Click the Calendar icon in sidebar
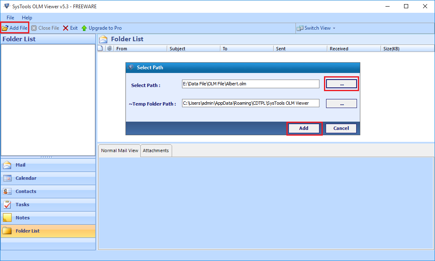This screenshot has width=435, height=261. 7,178
